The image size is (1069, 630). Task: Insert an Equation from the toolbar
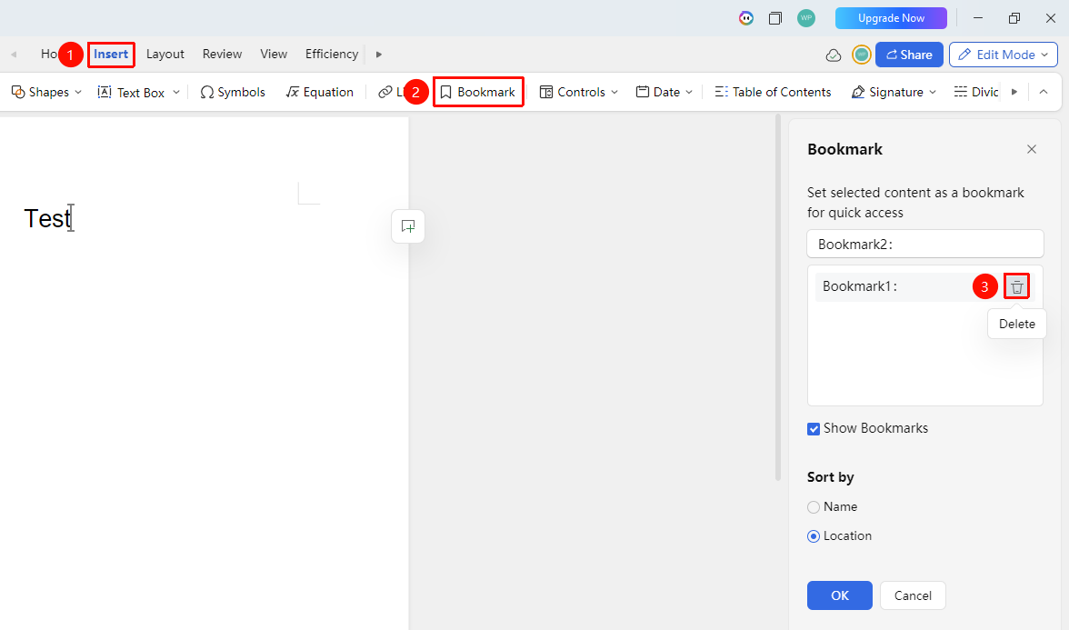(320, 92)
